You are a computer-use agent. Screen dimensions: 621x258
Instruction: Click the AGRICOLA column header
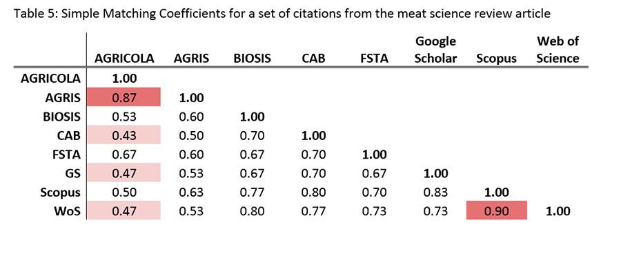124,59
